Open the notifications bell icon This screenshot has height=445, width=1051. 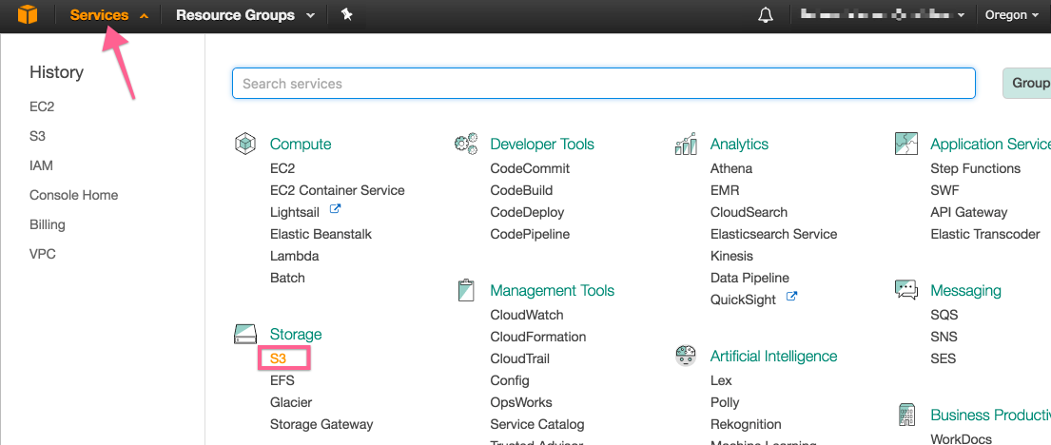[765, 15]
